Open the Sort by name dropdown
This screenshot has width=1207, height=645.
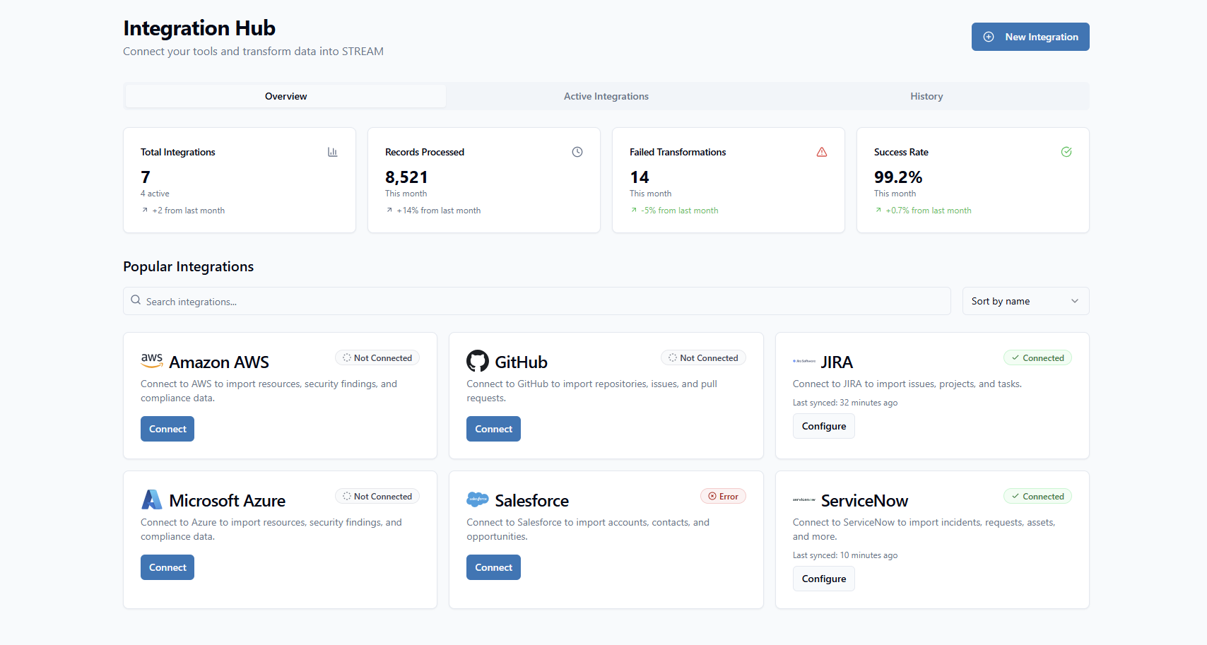1025,301
